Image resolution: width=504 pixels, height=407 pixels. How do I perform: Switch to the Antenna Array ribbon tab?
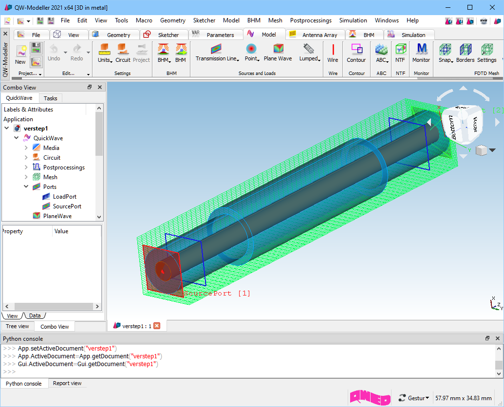[x=316, y=35]
